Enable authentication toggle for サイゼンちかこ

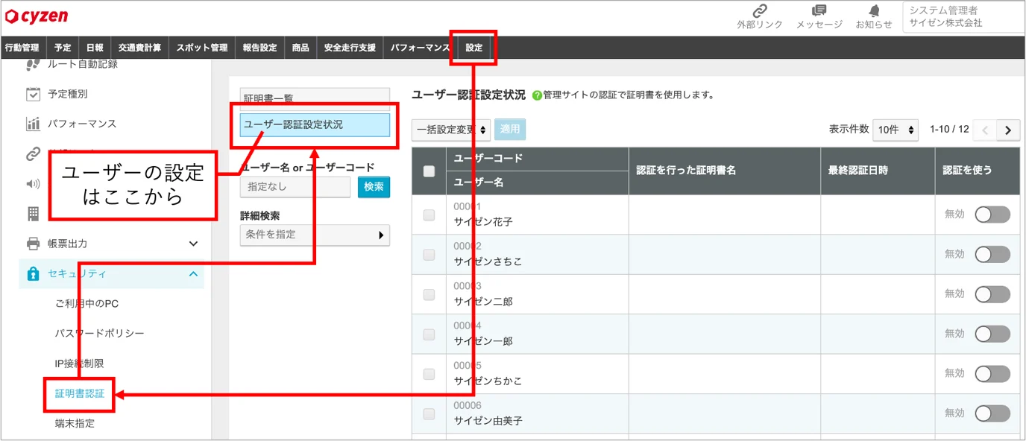[x=992, y=373]
